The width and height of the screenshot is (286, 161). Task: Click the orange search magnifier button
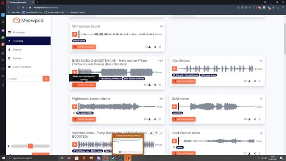pos(46,79)
